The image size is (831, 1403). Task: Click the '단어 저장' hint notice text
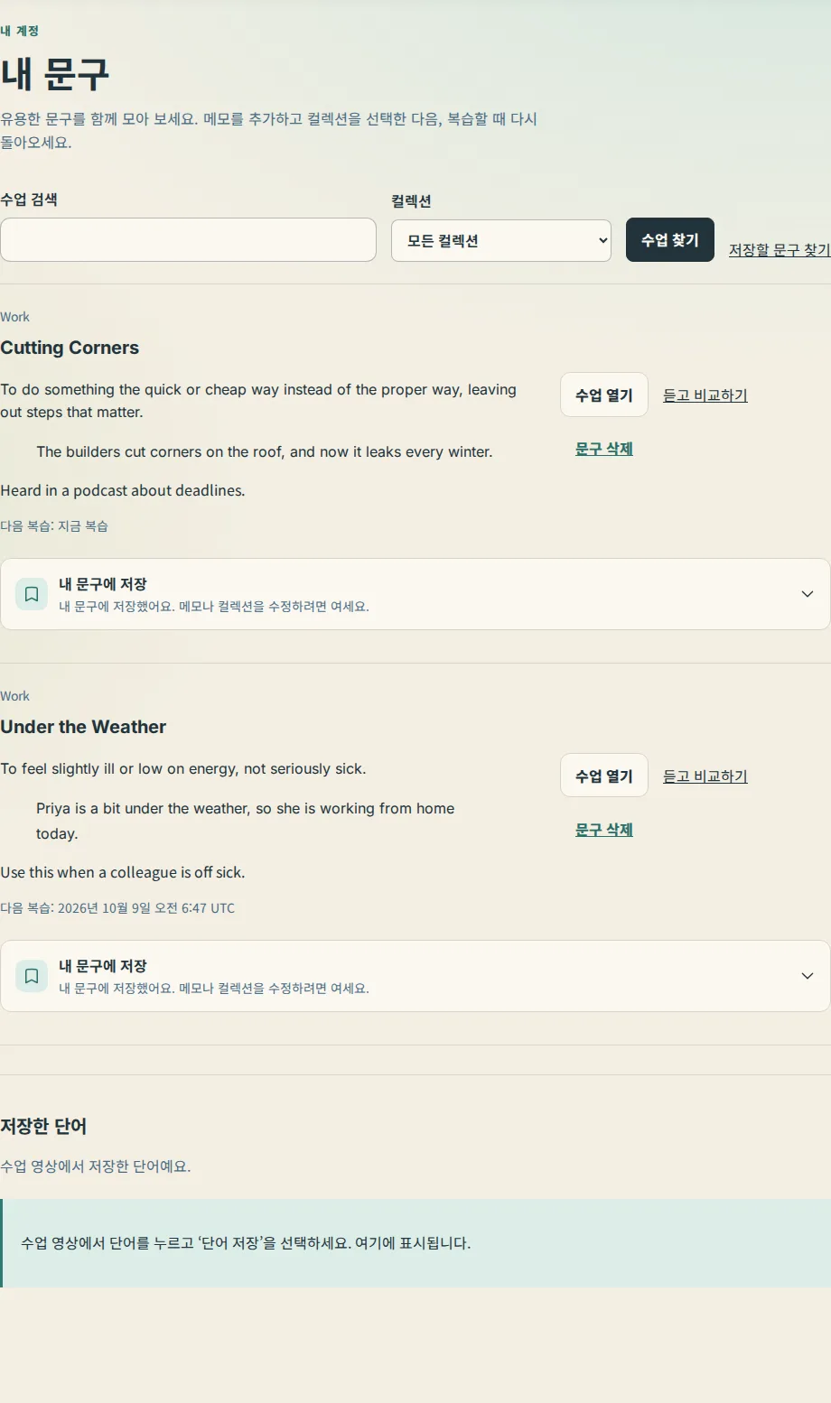pyautogui.click(x=246, y=1243)
